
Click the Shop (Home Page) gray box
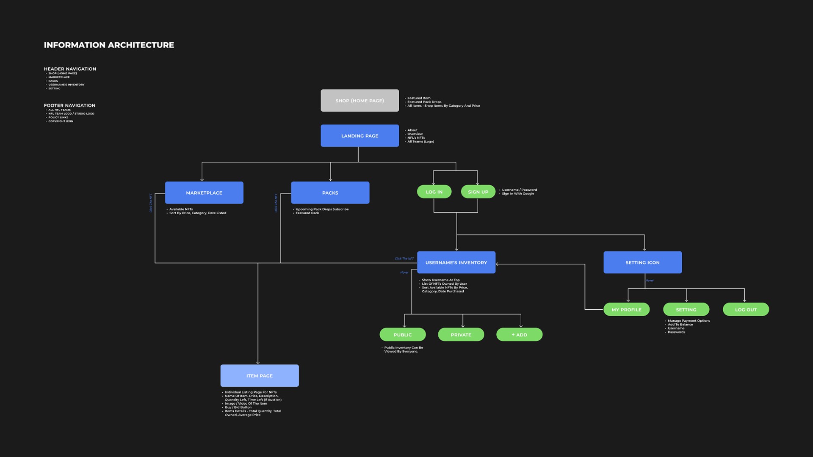pos(359,101)
